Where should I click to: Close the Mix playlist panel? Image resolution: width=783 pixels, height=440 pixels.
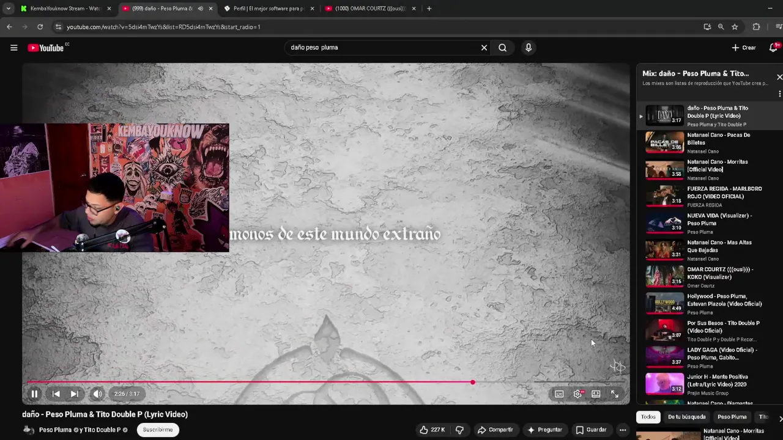point(779,77)
